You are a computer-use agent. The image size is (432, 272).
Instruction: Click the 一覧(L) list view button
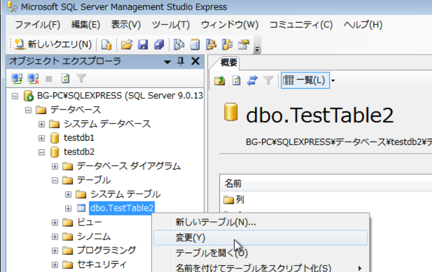(305, 80)
